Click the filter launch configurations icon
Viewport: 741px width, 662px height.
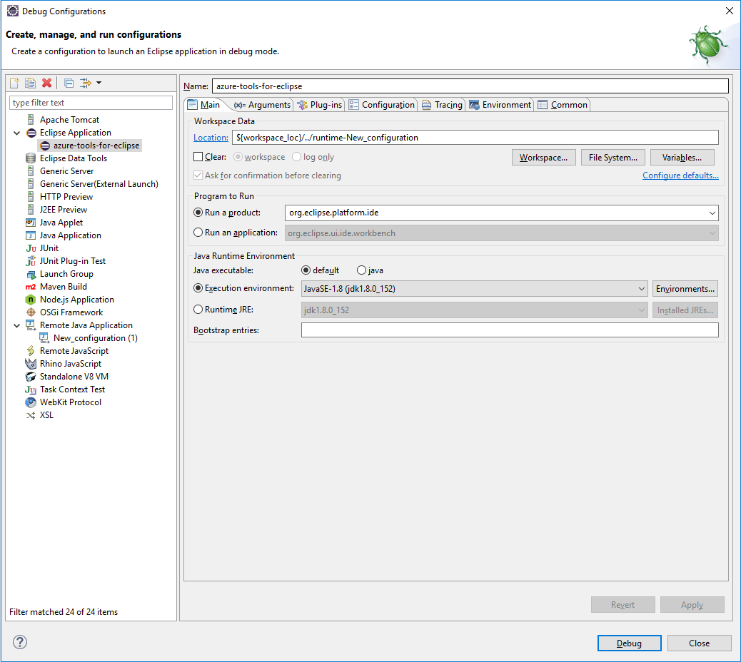tap(86, 83)
